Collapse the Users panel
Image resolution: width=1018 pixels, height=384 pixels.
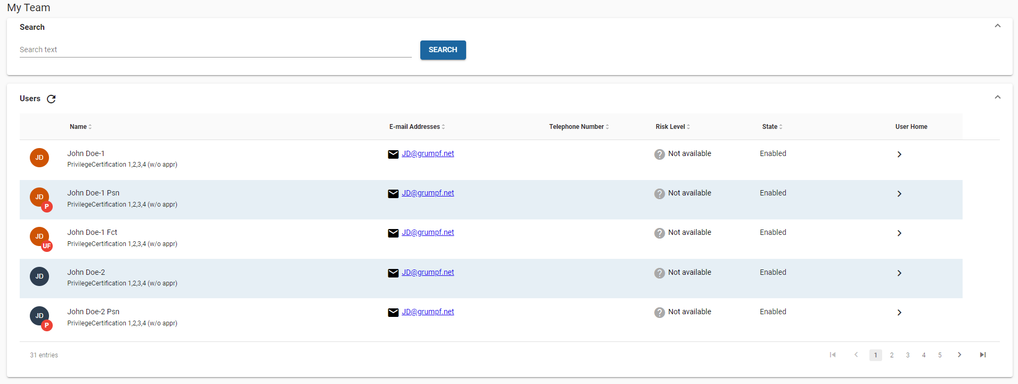[998, 97]
